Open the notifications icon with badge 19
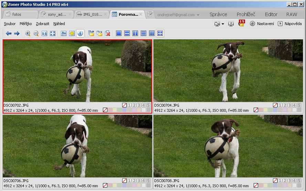 (241, 23)
